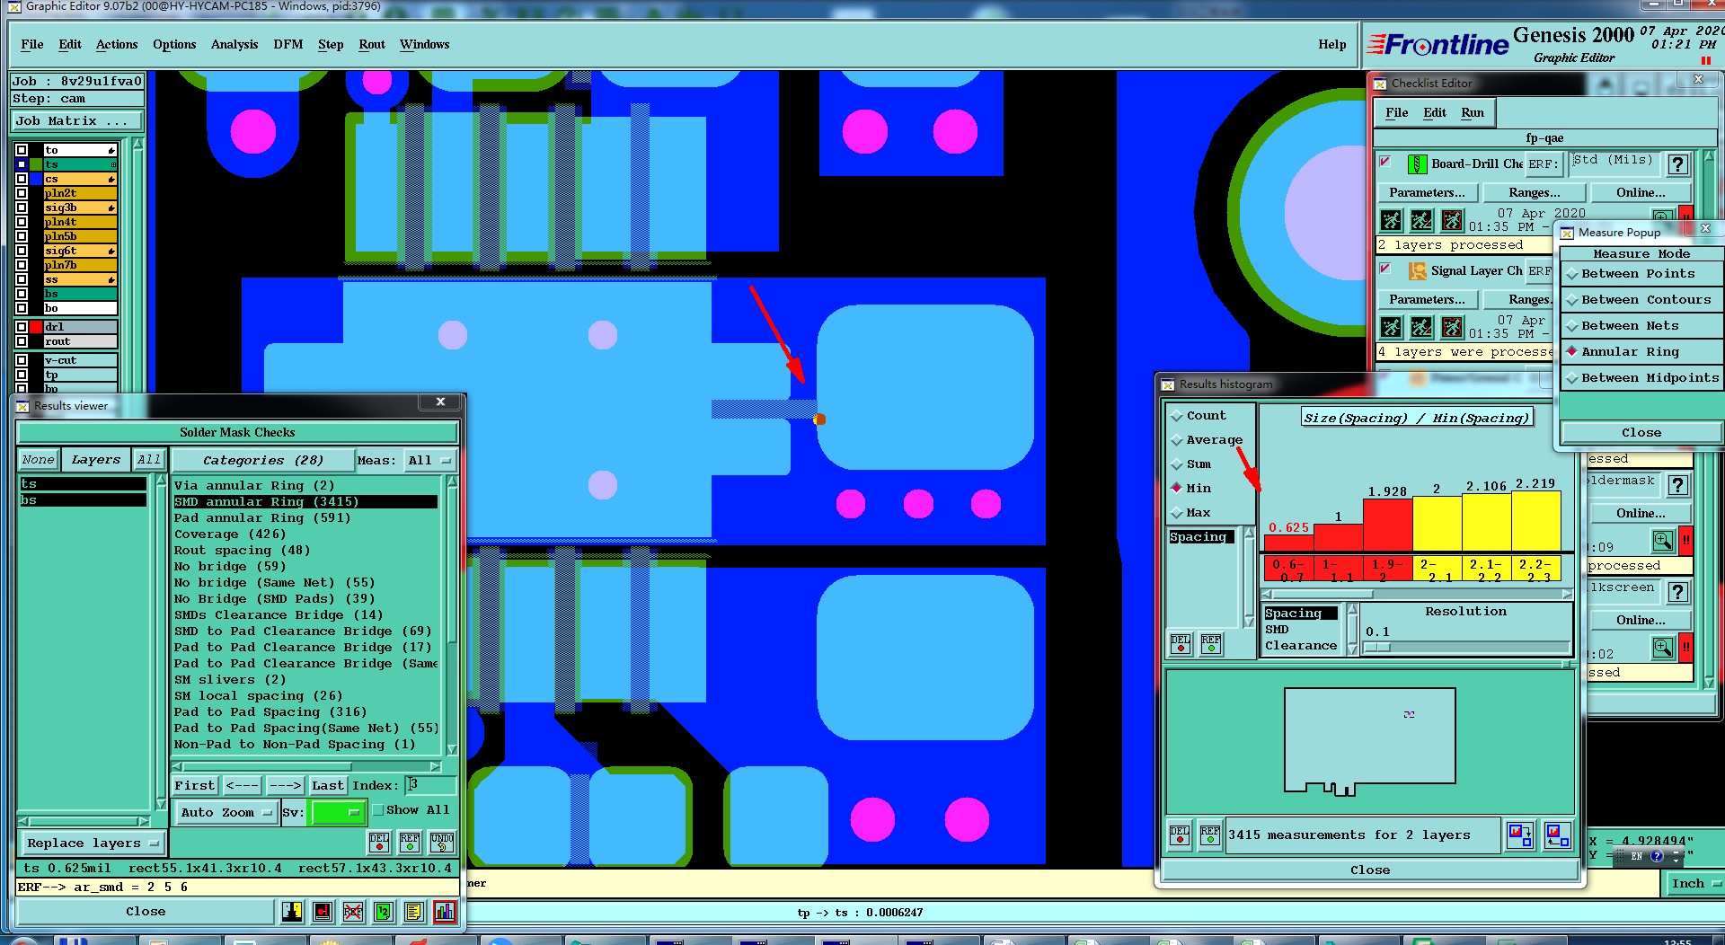Toggle the Board-Drill Check checkbox

point(1385,163)
